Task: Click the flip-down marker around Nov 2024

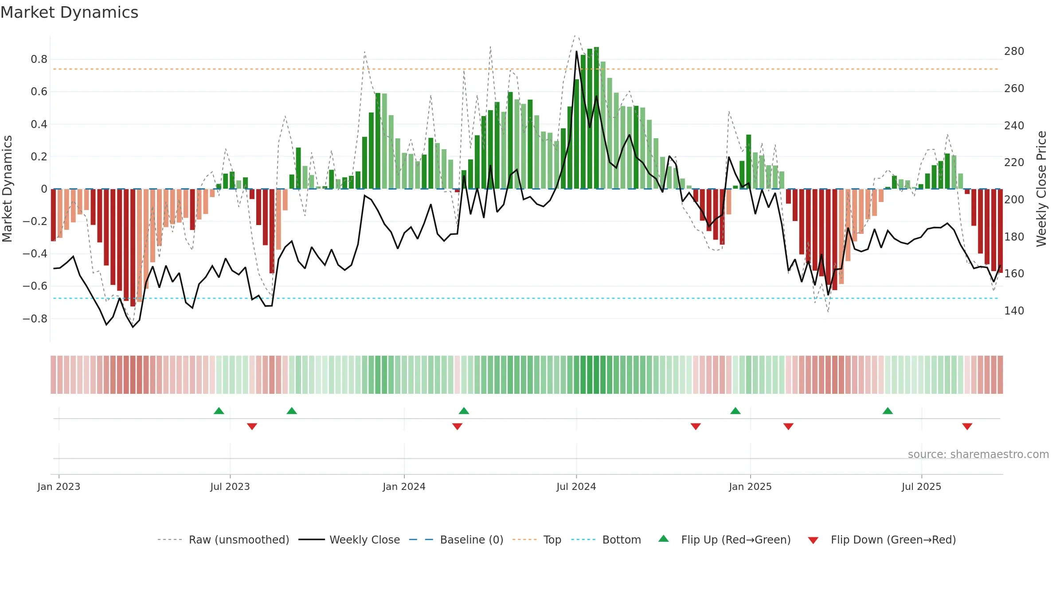Action: pyautogui.click(x=696, y=427)
